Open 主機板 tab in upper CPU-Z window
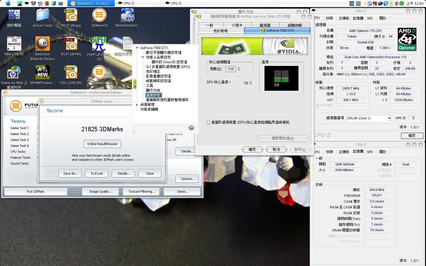Screen dimensions: 426x266 pos(344,18)
